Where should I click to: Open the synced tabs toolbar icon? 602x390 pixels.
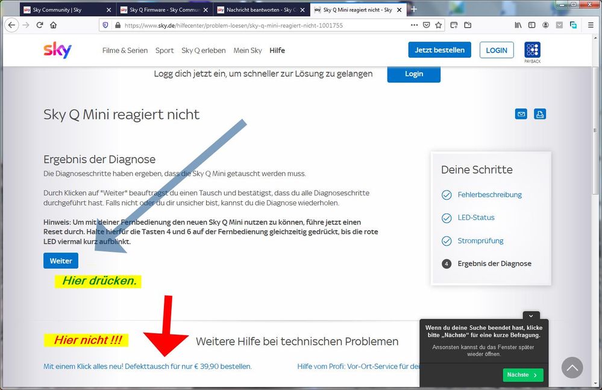pos(573,25)
